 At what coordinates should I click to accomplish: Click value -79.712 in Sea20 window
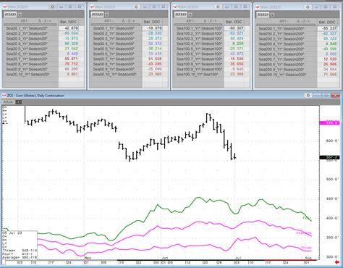[x=71, y=64]
